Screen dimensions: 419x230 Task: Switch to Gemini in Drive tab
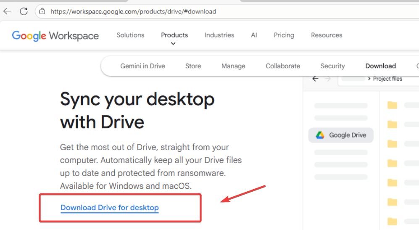[x=142, y=66]
